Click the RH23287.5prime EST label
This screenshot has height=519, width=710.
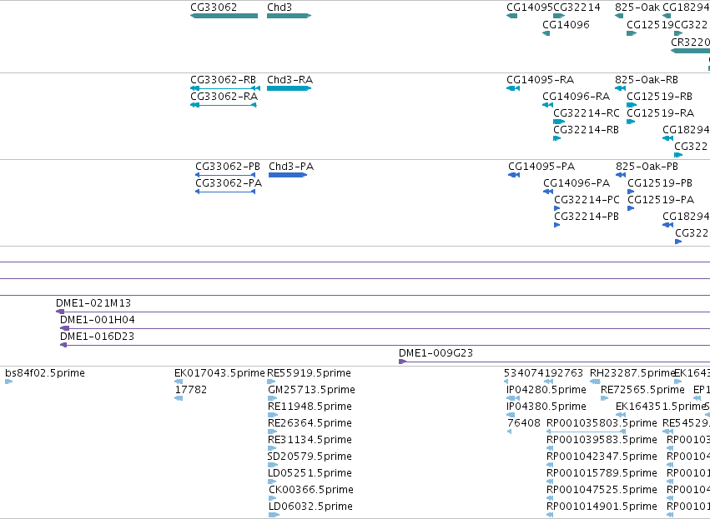632,373
